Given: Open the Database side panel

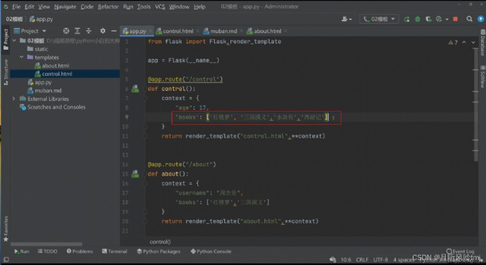Looking at the screenshot, I should coord(482,42).
